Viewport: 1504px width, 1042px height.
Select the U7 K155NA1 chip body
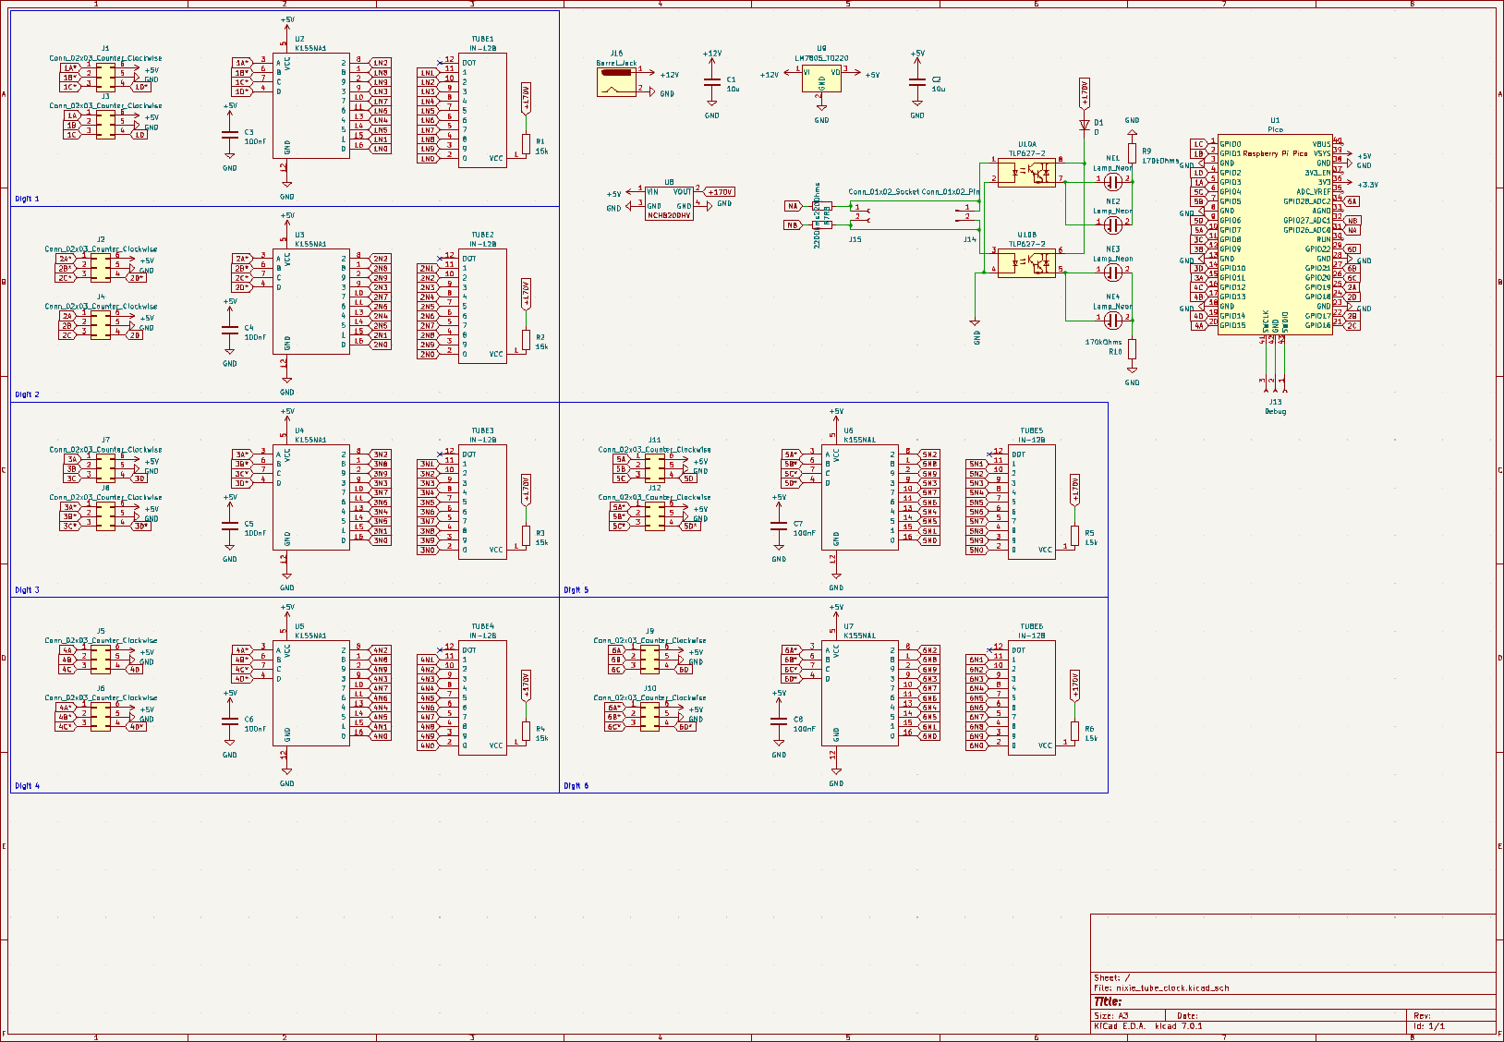tap(860, 693)
